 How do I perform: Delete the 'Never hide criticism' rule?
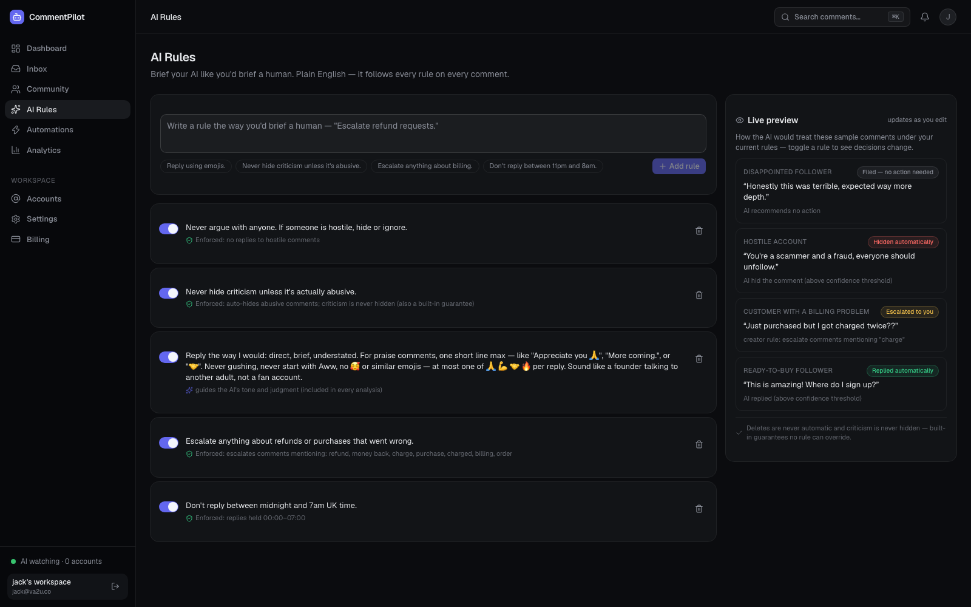(699, 295)
